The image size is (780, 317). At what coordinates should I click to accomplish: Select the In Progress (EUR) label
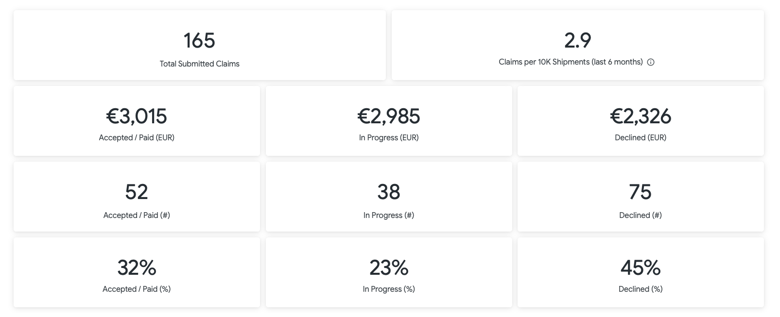tap(389, 137)
